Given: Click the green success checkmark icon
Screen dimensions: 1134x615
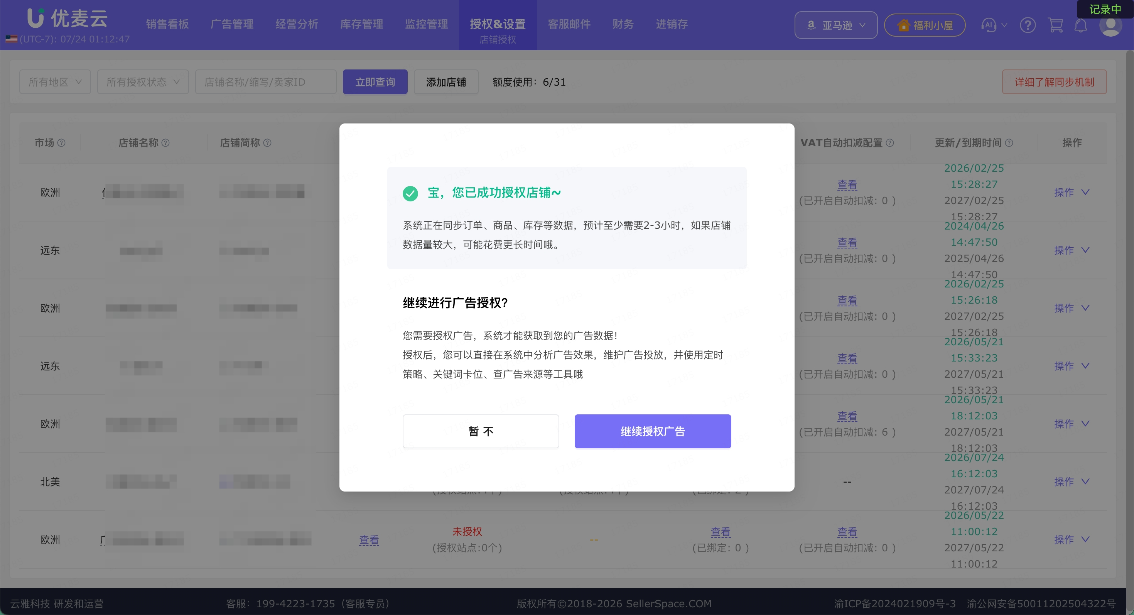Looking at the screenshot, I should tap(410, 193).
